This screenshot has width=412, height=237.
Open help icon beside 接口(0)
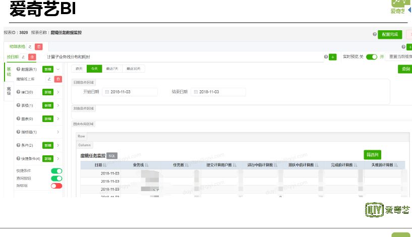[18, 92]
